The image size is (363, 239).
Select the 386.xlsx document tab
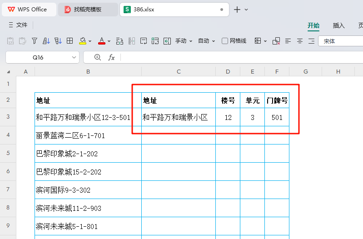coord(174,10)
